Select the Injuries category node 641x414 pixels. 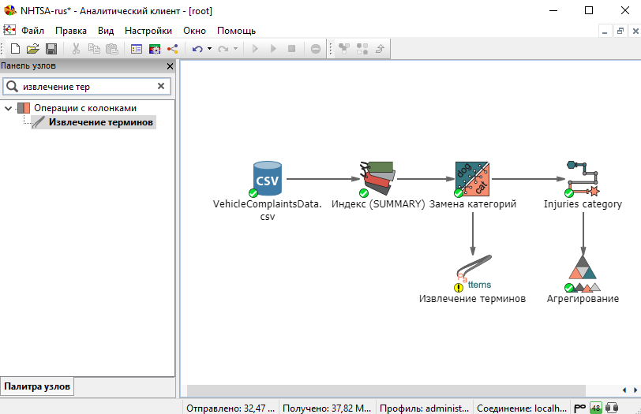coord(583,179)
